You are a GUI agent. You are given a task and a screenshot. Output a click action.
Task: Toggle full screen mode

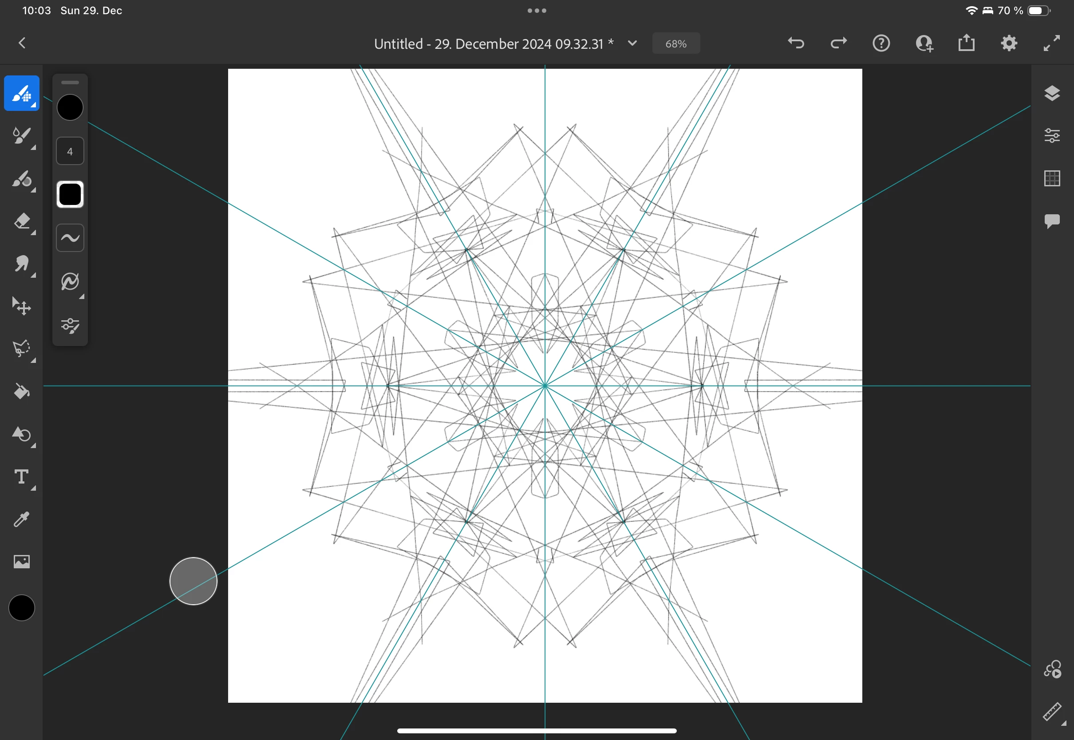[x=1051, y=43]
